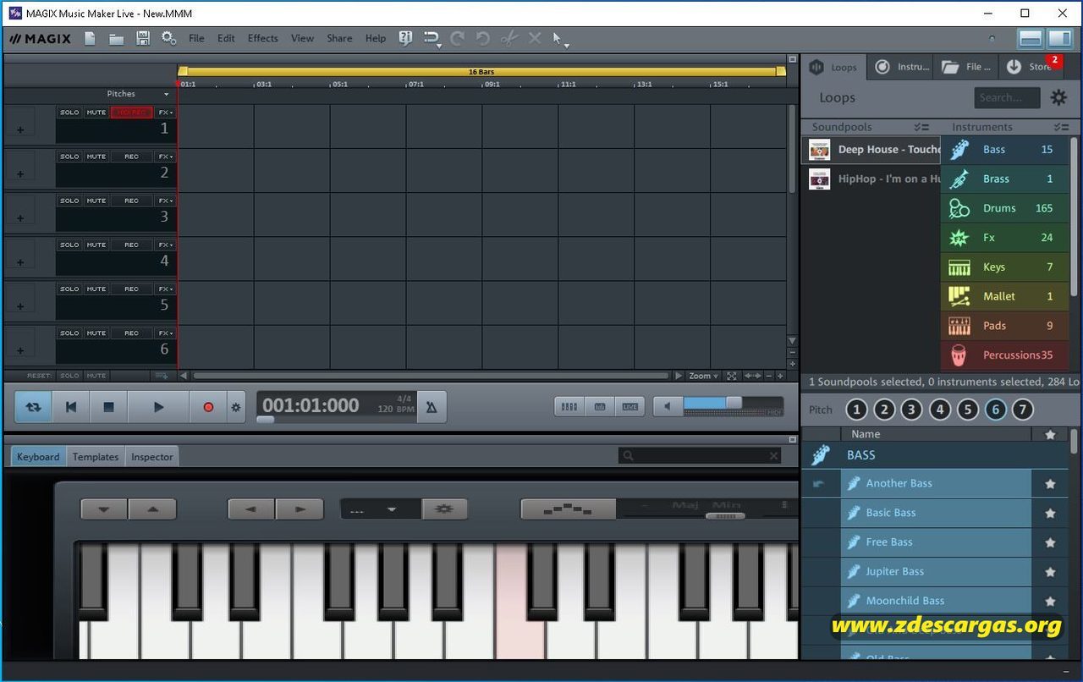The width and height of the screenshot is (1083, 682).
Task: Switch to the Templates tab
Action: click(x=96, y=457)
